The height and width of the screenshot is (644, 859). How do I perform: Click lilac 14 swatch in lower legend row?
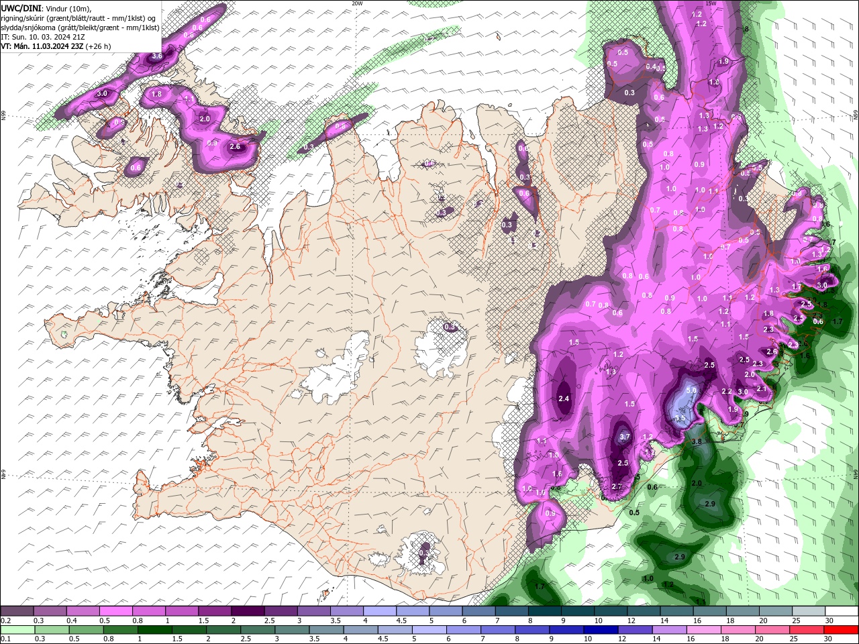(x=668, y=630)
